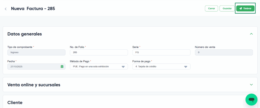
Task: Click the Tipo de comprobante field
Action: click(x=36, y=52)
